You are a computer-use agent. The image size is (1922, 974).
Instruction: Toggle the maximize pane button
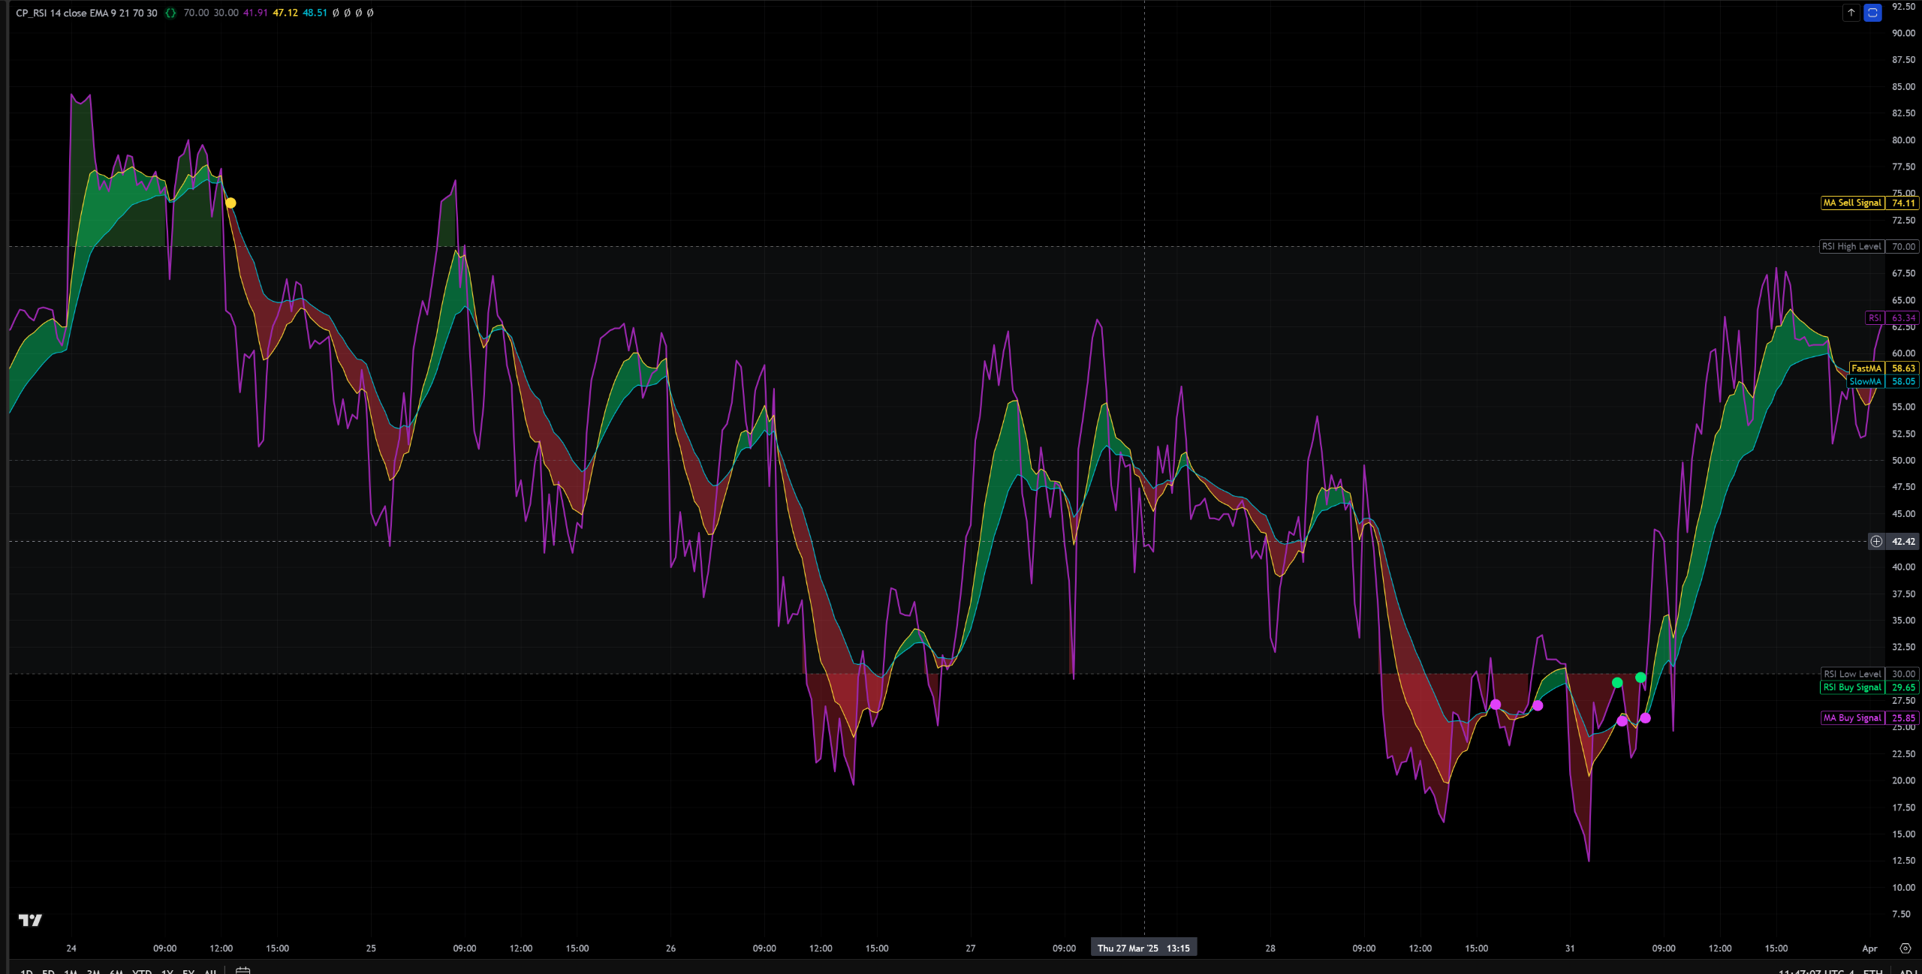1872,13
